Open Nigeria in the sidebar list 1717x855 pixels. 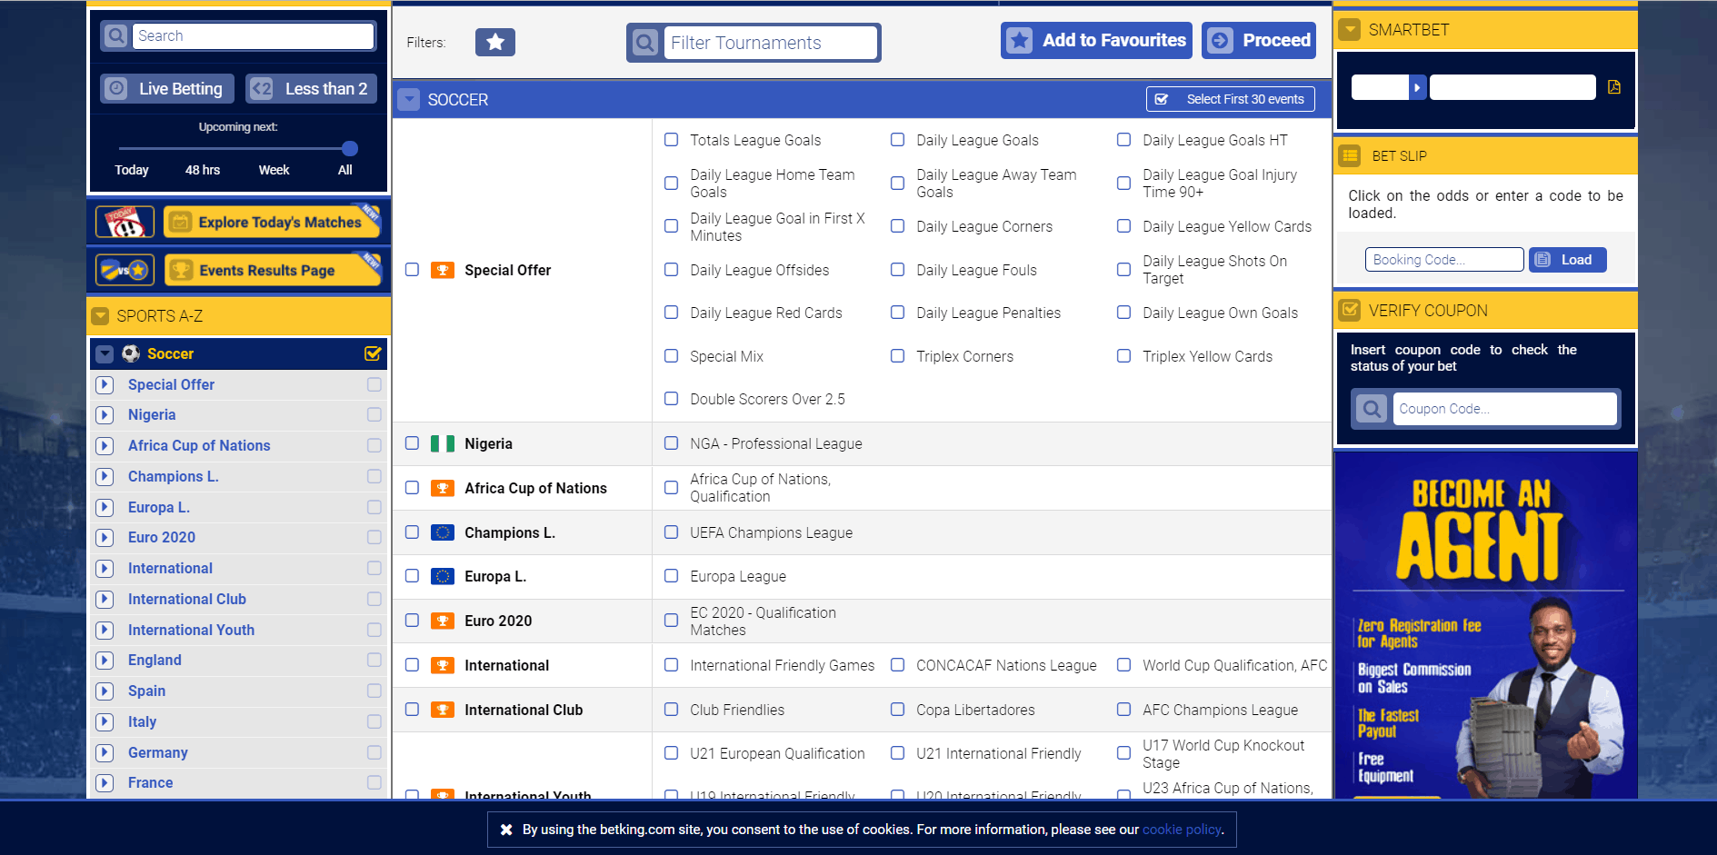coord(152,414)
